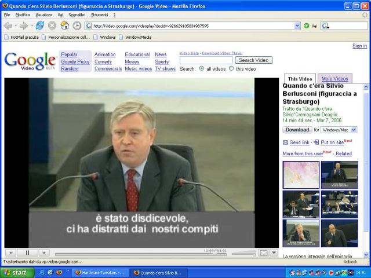Open the Send link envelope icon
The height and width of the screenshot is (278, 371).
tap(286, 142)
